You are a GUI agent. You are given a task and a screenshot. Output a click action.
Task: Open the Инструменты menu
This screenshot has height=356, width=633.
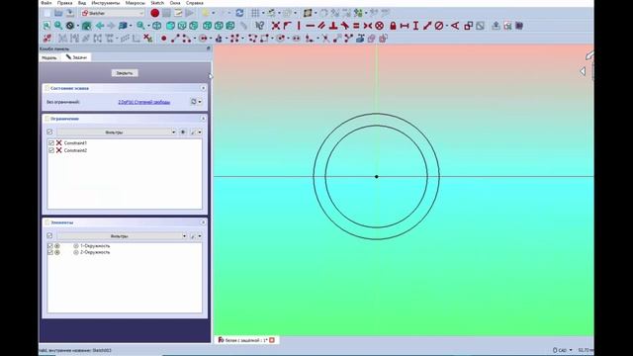click(x=106, y=3)
